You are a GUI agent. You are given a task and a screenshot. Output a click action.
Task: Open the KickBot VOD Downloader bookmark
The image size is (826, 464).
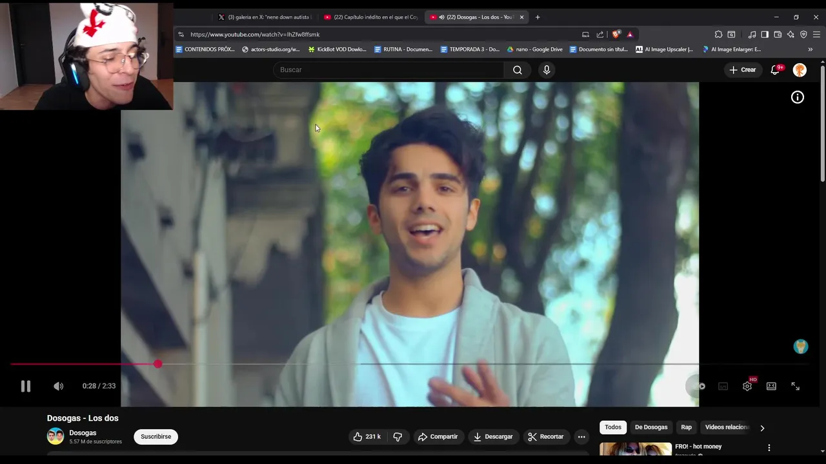337,50
